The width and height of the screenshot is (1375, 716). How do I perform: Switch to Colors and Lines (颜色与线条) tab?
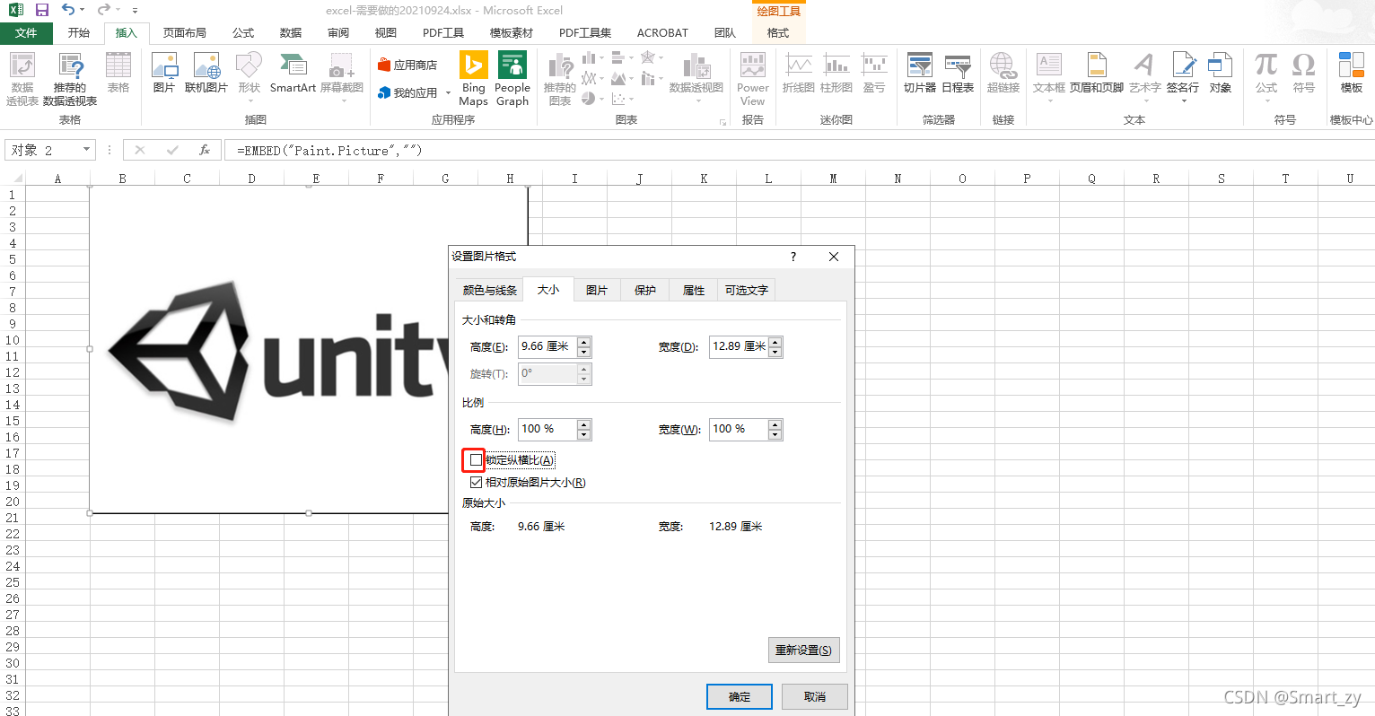(490, 290)
